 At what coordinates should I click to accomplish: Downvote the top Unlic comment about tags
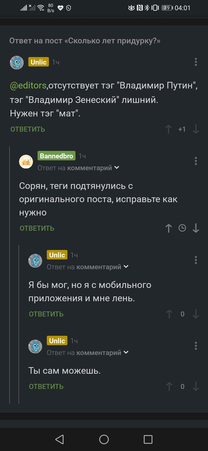click(196, 129)
